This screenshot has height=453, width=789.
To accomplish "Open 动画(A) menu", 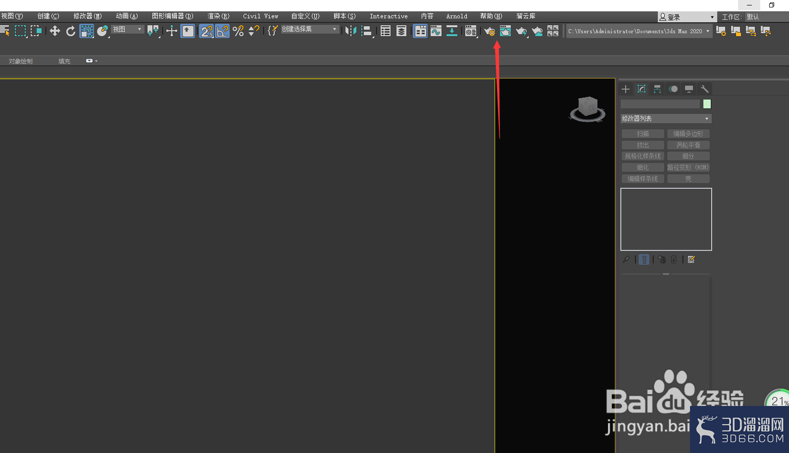I will pyautogui.click(x=127, y=16).
